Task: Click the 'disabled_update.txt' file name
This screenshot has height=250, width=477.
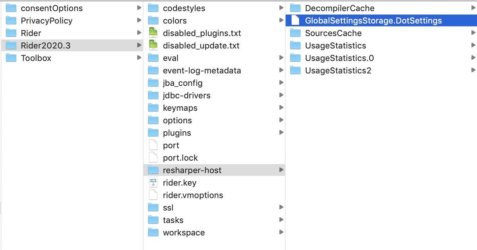Action: tap(201, 46)
